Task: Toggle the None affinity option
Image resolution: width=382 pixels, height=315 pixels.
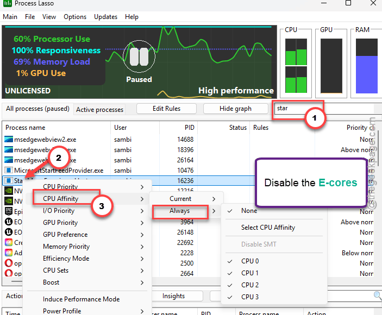Action: pos(249,211)
